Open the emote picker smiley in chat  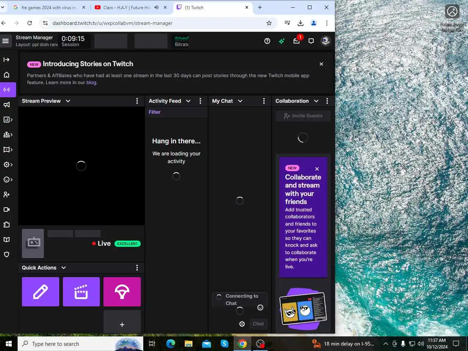(260, 307)
